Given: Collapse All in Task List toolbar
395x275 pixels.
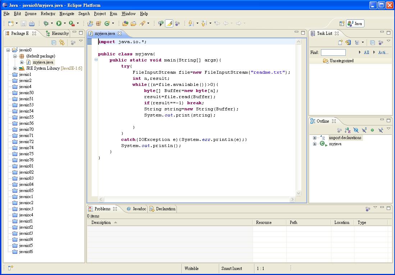Looking at the screenshot, I should click(x=373, y=43).
